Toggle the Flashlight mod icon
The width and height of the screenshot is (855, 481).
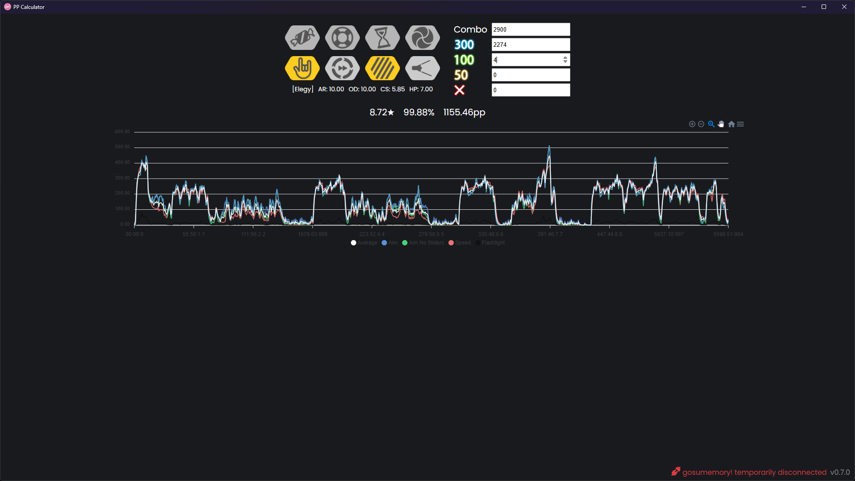(x=423, y=68)
